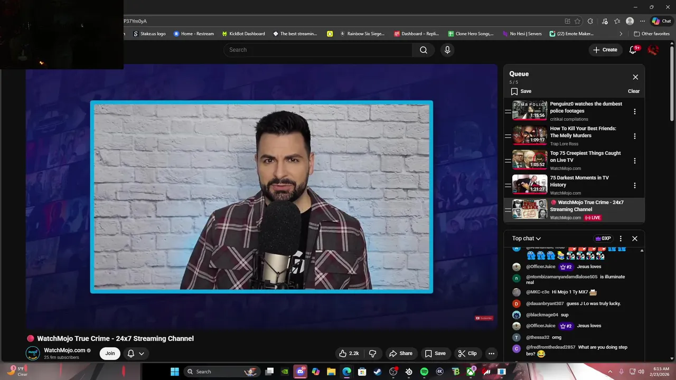Image resolution: width=676 pixels, height=380 pixels.
Task: Click the 0XP points badge in chat
Action: [603, 239]
